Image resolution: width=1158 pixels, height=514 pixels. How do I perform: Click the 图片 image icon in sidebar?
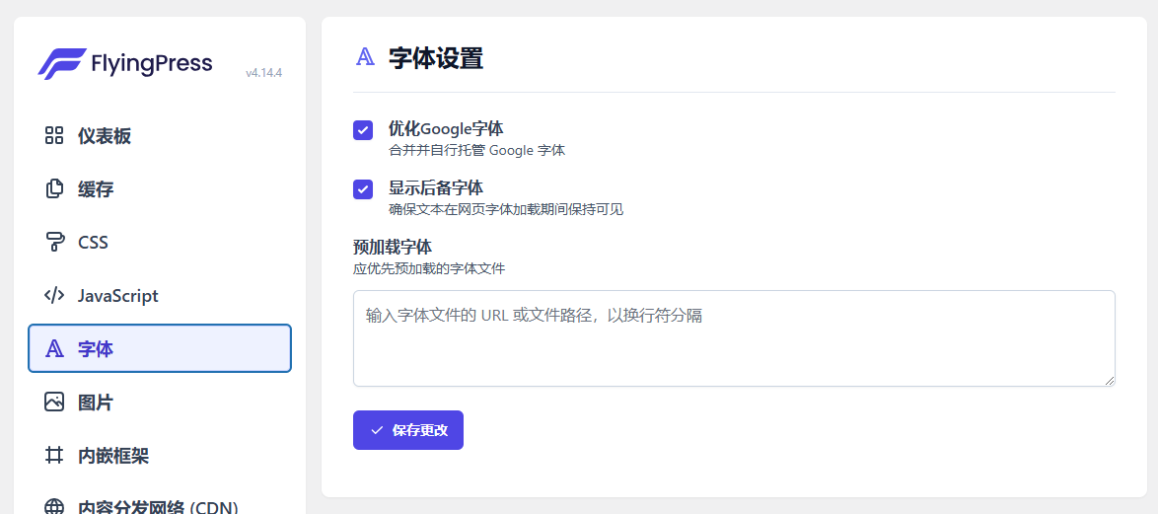54,403
